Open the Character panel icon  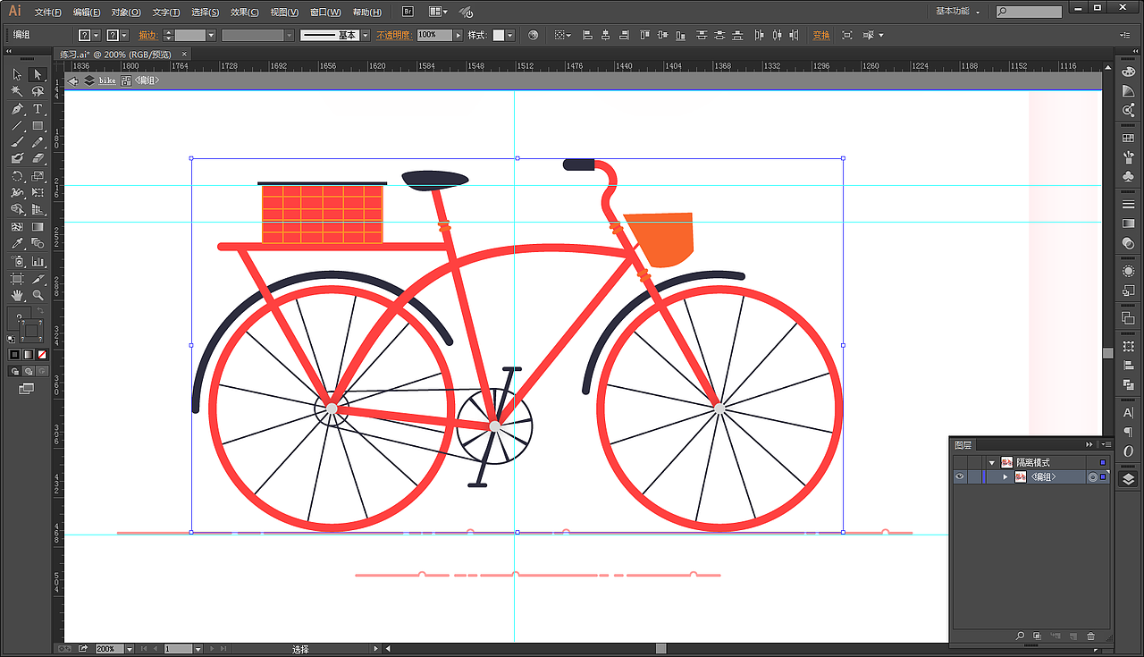pos(1128,413)
